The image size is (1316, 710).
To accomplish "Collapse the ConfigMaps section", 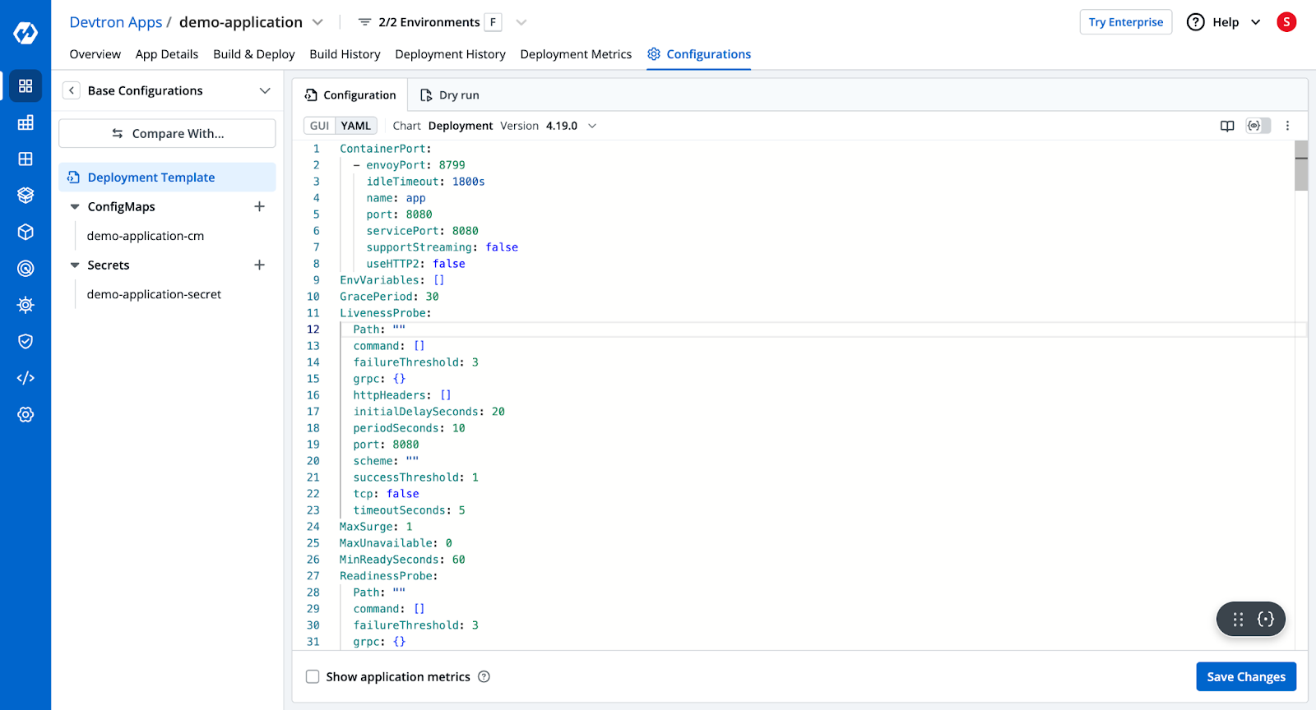I will 75,207.
